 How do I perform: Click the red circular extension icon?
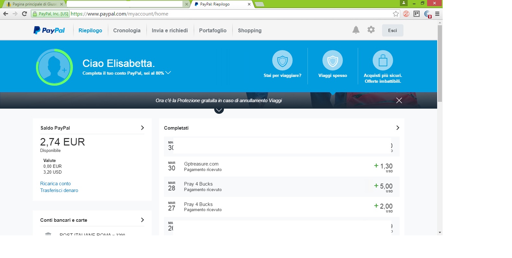click(x=406, y=14)
